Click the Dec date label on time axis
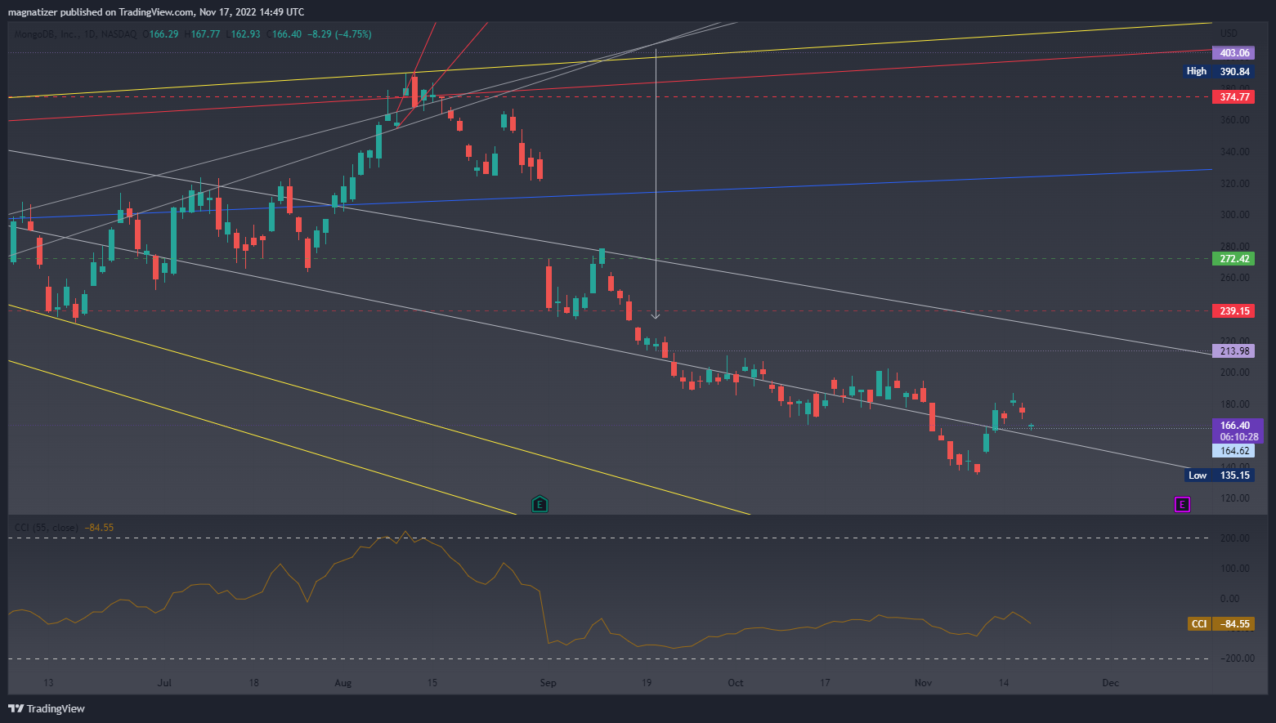The height and width of the screenshot is (723, 1276). pyautogui.click(x=1110, y=683)
